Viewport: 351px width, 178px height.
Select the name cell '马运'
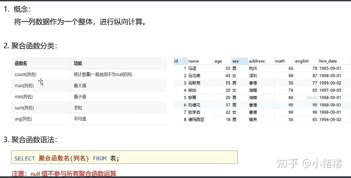(192, 69)
